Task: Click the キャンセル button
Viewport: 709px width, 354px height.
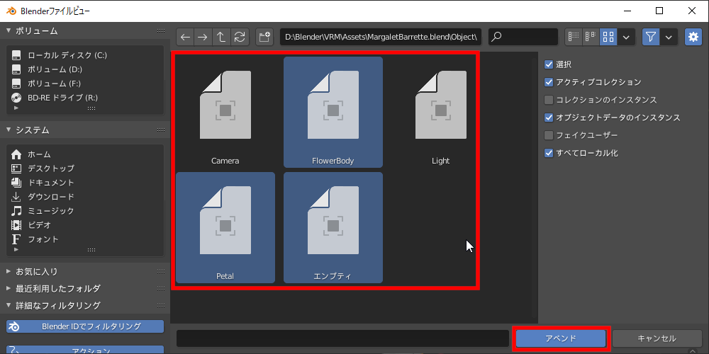Action: click(x=657, y=338)
